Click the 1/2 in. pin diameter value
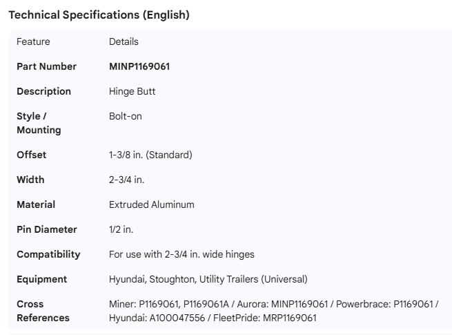Image resolution: width=452 pixels, height=335 pixels. click(121, 229)
